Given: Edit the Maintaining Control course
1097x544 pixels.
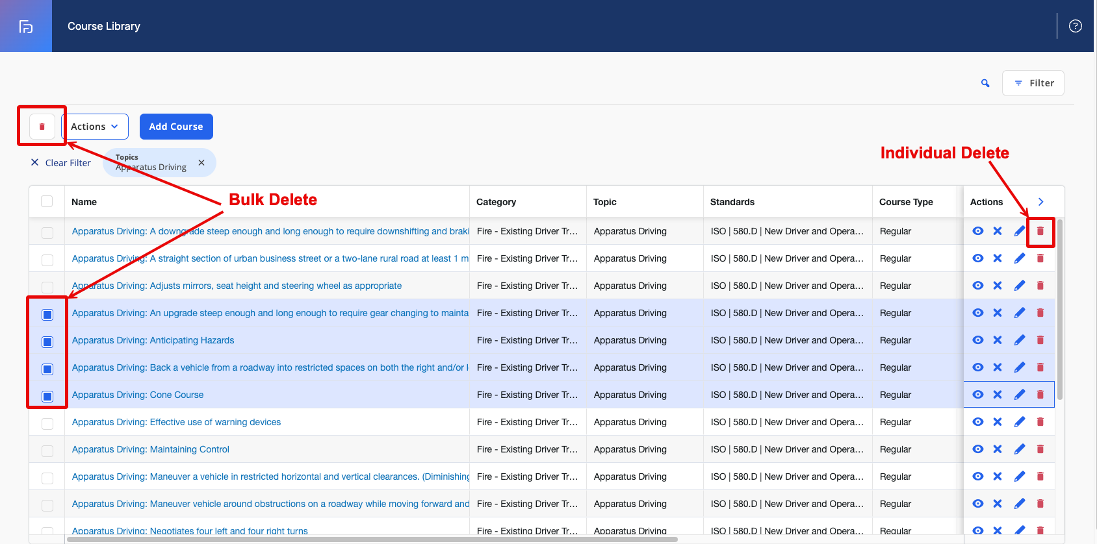Looking at the screenshot, I should tap(1020, 449).
